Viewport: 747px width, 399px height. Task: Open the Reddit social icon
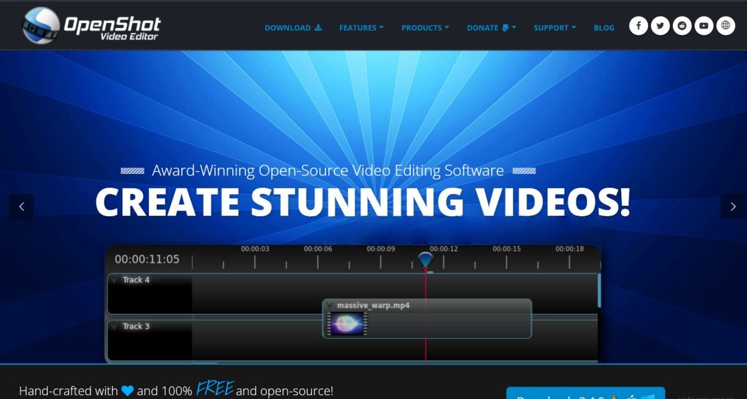click(682, 26)
